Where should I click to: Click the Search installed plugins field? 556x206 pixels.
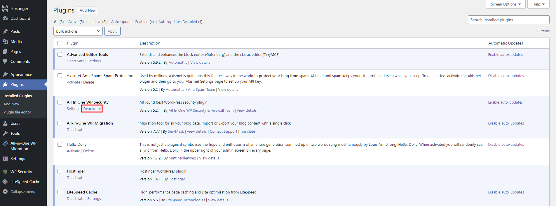coord(508,20)
